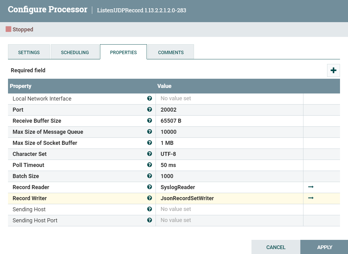This screenshot has height=254, width=348.
Task: Open help tooltip for the Port property
Action: (x=149, y=109)
